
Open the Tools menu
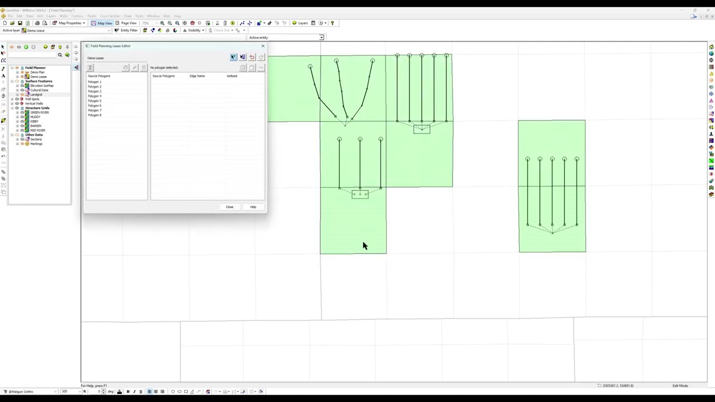pyautogui.click(x=139, y=16)
